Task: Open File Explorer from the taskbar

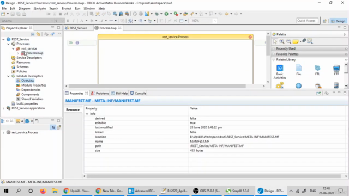Action: [55, 191]
